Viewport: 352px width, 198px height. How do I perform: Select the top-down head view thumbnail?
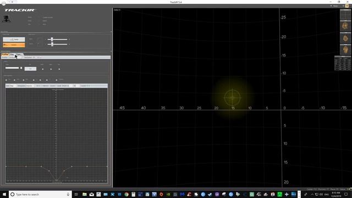coord(345,38)
